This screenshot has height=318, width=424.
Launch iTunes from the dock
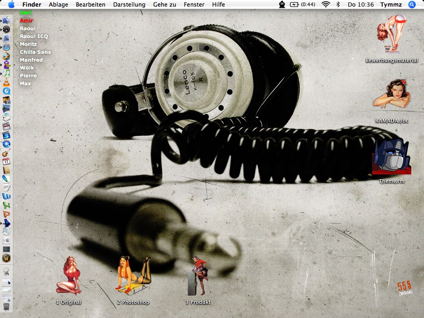pos(6,73)
